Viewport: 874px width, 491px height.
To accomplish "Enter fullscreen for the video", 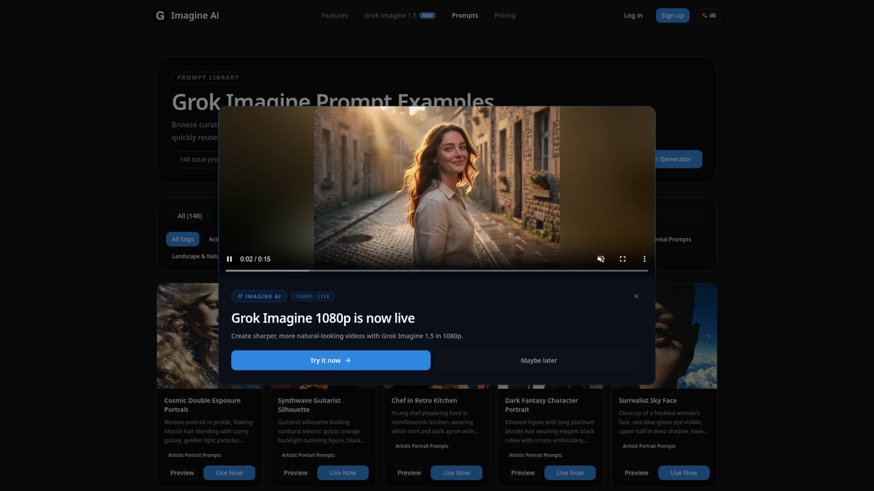I will click(x=623, y=259).
